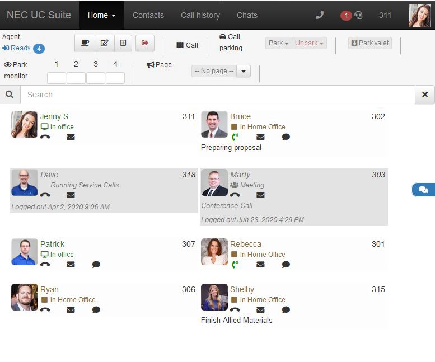Open the user profile photo in top bar
The width and height of the screenshot is (435, 362).
[419, 16]
